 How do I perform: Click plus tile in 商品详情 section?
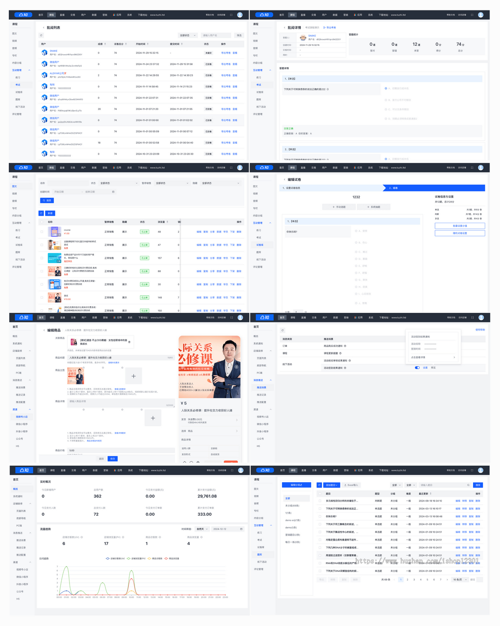153,418
